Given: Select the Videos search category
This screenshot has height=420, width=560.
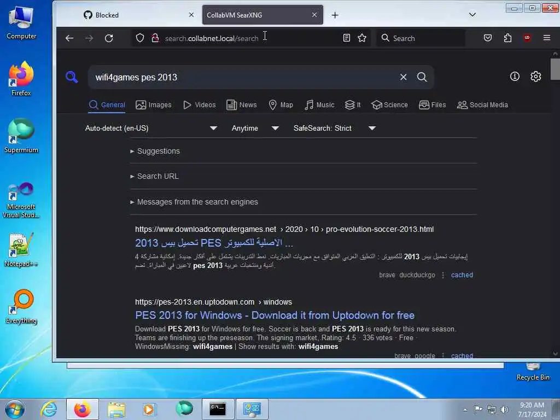Looking at the screenshot, I should pos(199,104).
